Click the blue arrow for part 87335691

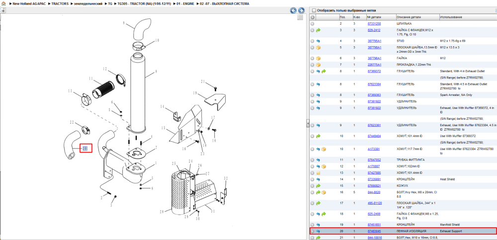(x=318, y=179)
